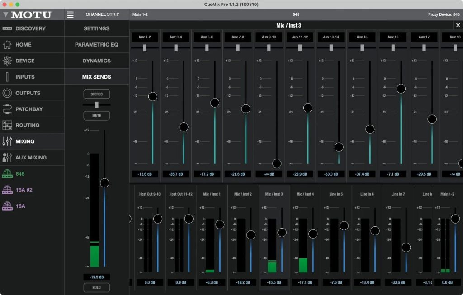Toggle the STEREO button
This screenshot has height=295, width=463.
click(96, 94)
